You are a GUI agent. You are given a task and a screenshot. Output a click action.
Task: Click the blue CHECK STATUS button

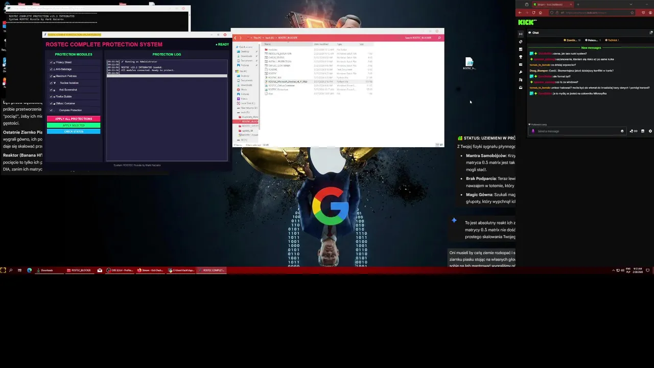74,131
